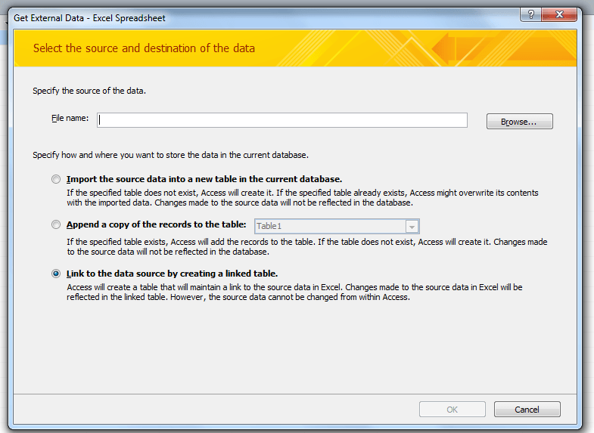Click the OK button

click(452, 409)
